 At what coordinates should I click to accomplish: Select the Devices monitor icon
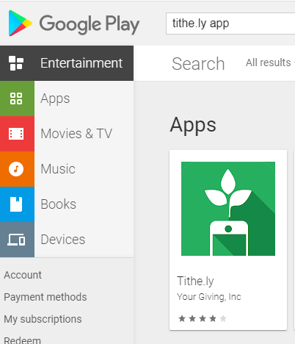tap(17, 240)
